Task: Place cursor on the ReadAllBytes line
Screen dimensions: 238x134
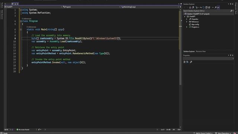Action: click(x=76, y=38)
